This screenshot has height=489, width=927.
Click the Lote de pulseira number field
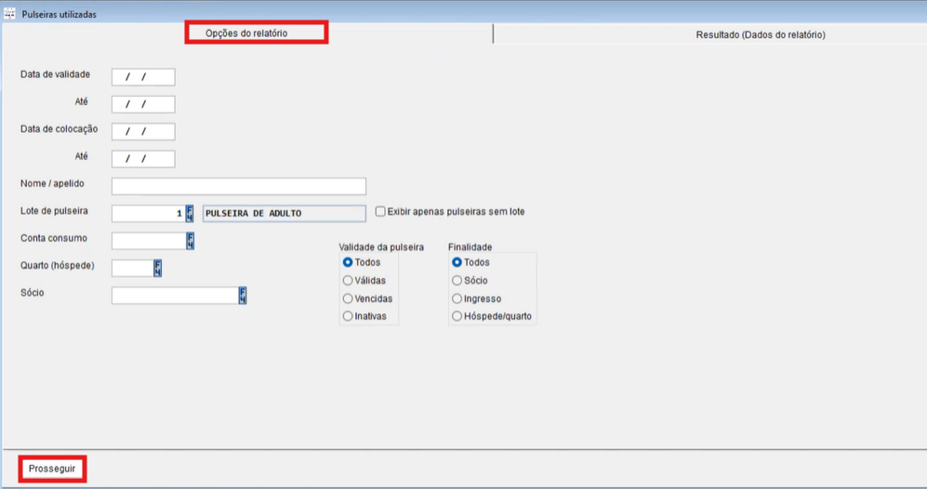147,213
